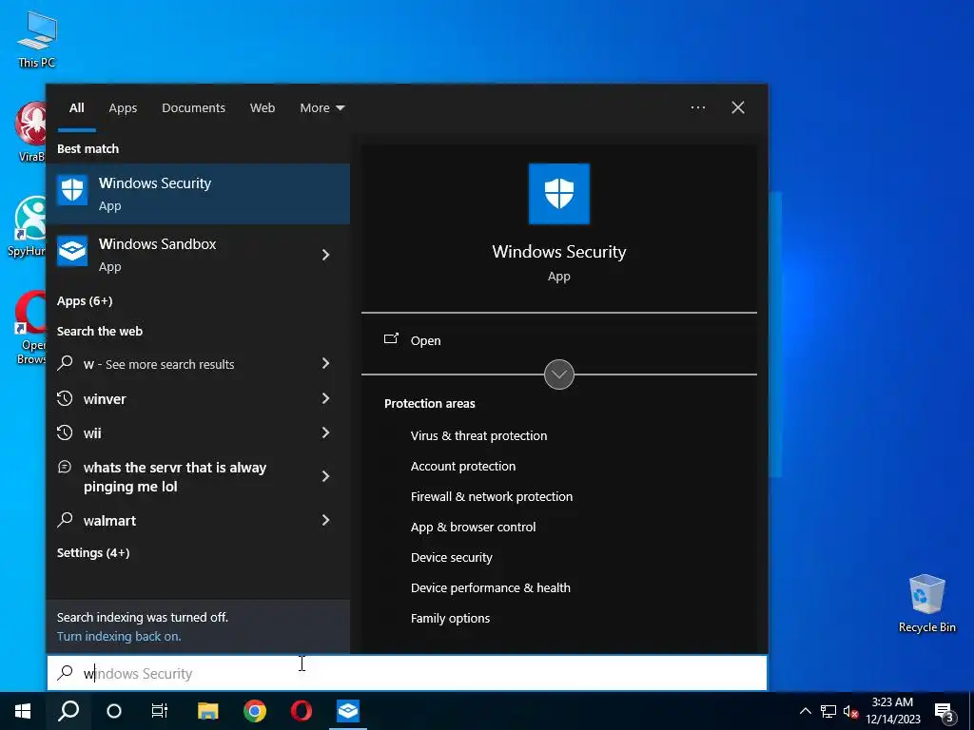Image resolution: width=974 pixels, height=730 pixels.
Task: Select the This PC desktop icon
Action: click(36, 40)
